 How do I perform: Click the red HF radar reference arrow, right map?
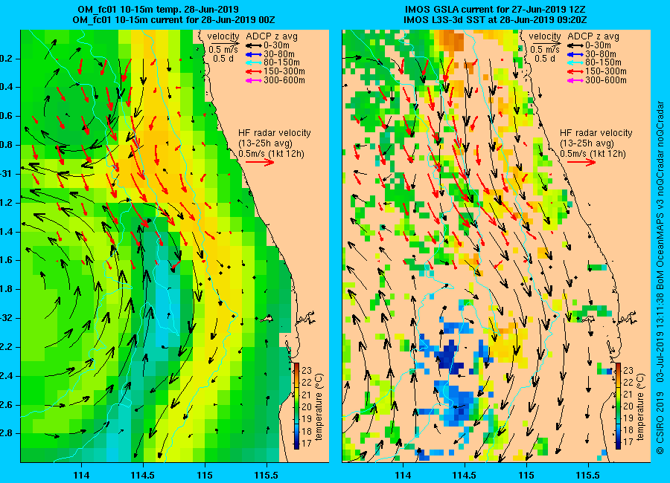pos(582,162)
